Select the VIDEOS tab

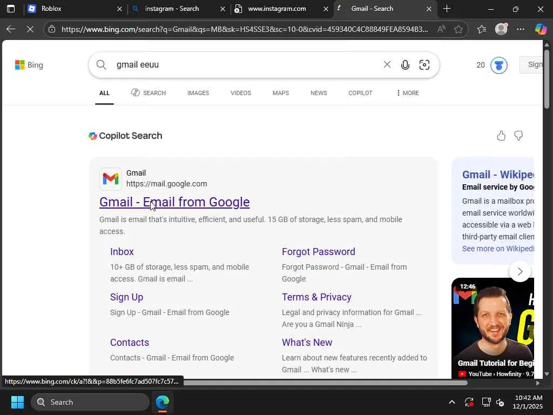(241, 93)
